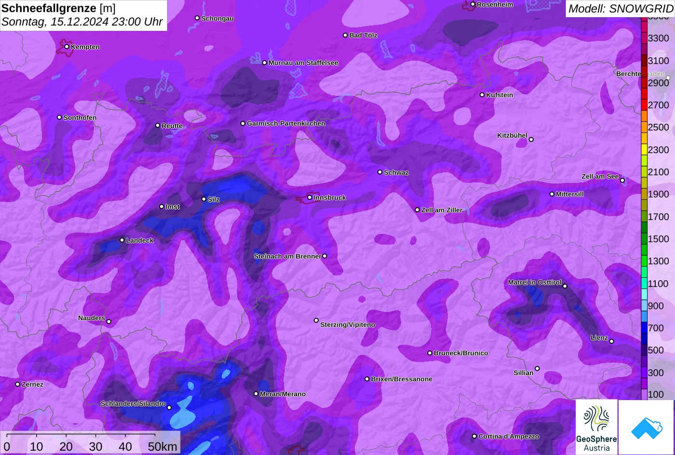Click the 50km scale bar label
The width and height of the screenshot is (675, 455).
pos(162,446)
